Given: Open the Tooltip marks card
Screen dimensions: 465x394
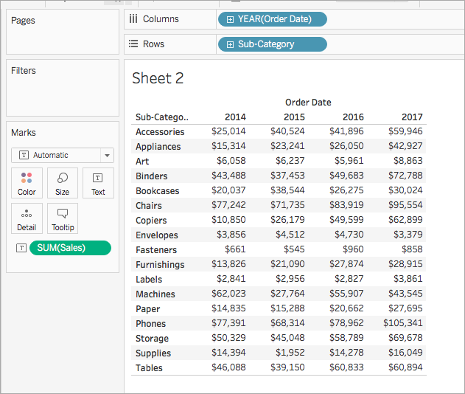Looking at the screenshot, I should click(x=63, y=218).
